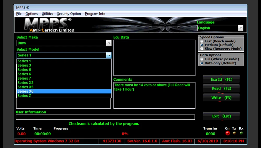Click the Comments text box
Image resolution: width=261 pixels, height=148 pixels.
tap(154, 95)
